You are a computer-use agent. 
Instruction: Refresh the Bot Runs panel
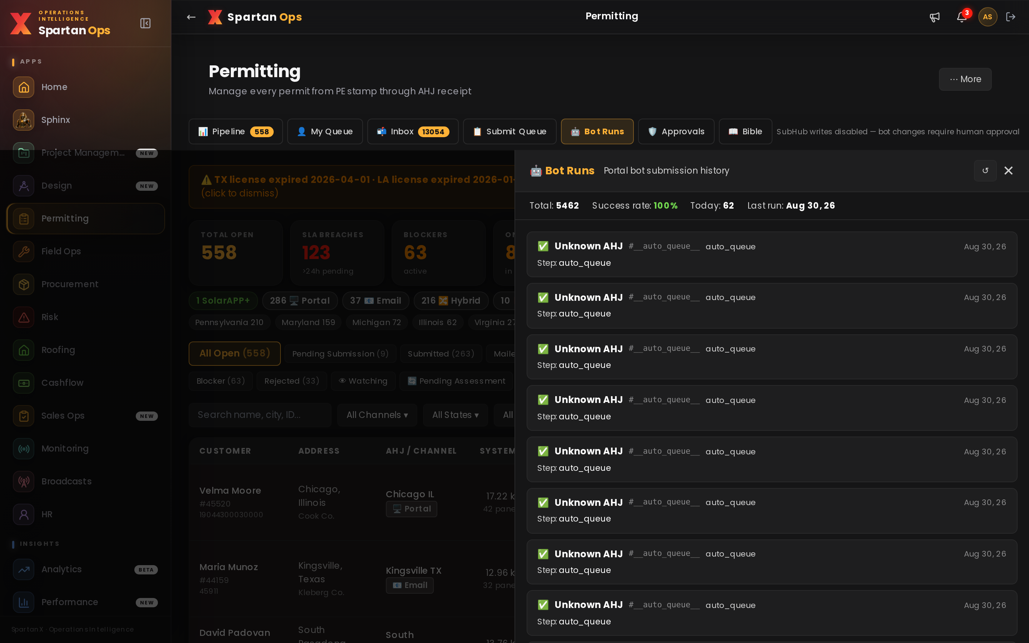[x=985, y=170]
